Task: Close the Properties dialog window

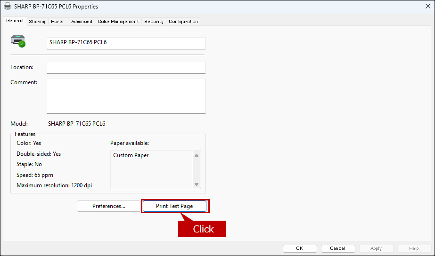Action: (428, 6)
